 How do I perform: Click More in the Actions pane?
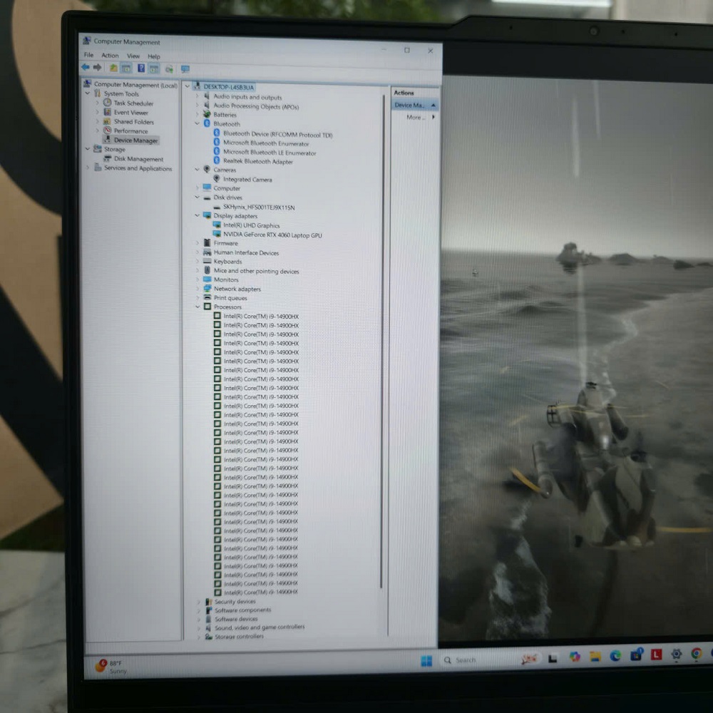(415, 117)
